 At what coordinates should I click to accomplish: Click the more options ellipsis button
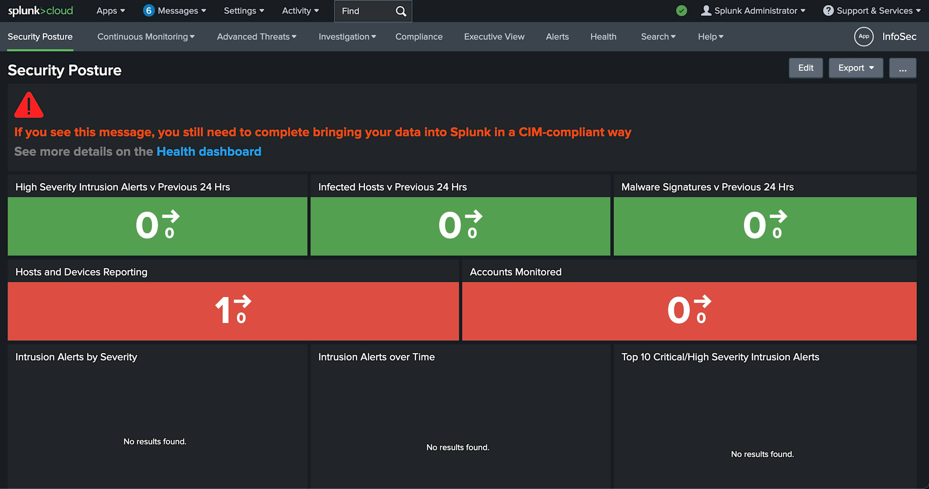coord(903,68)
